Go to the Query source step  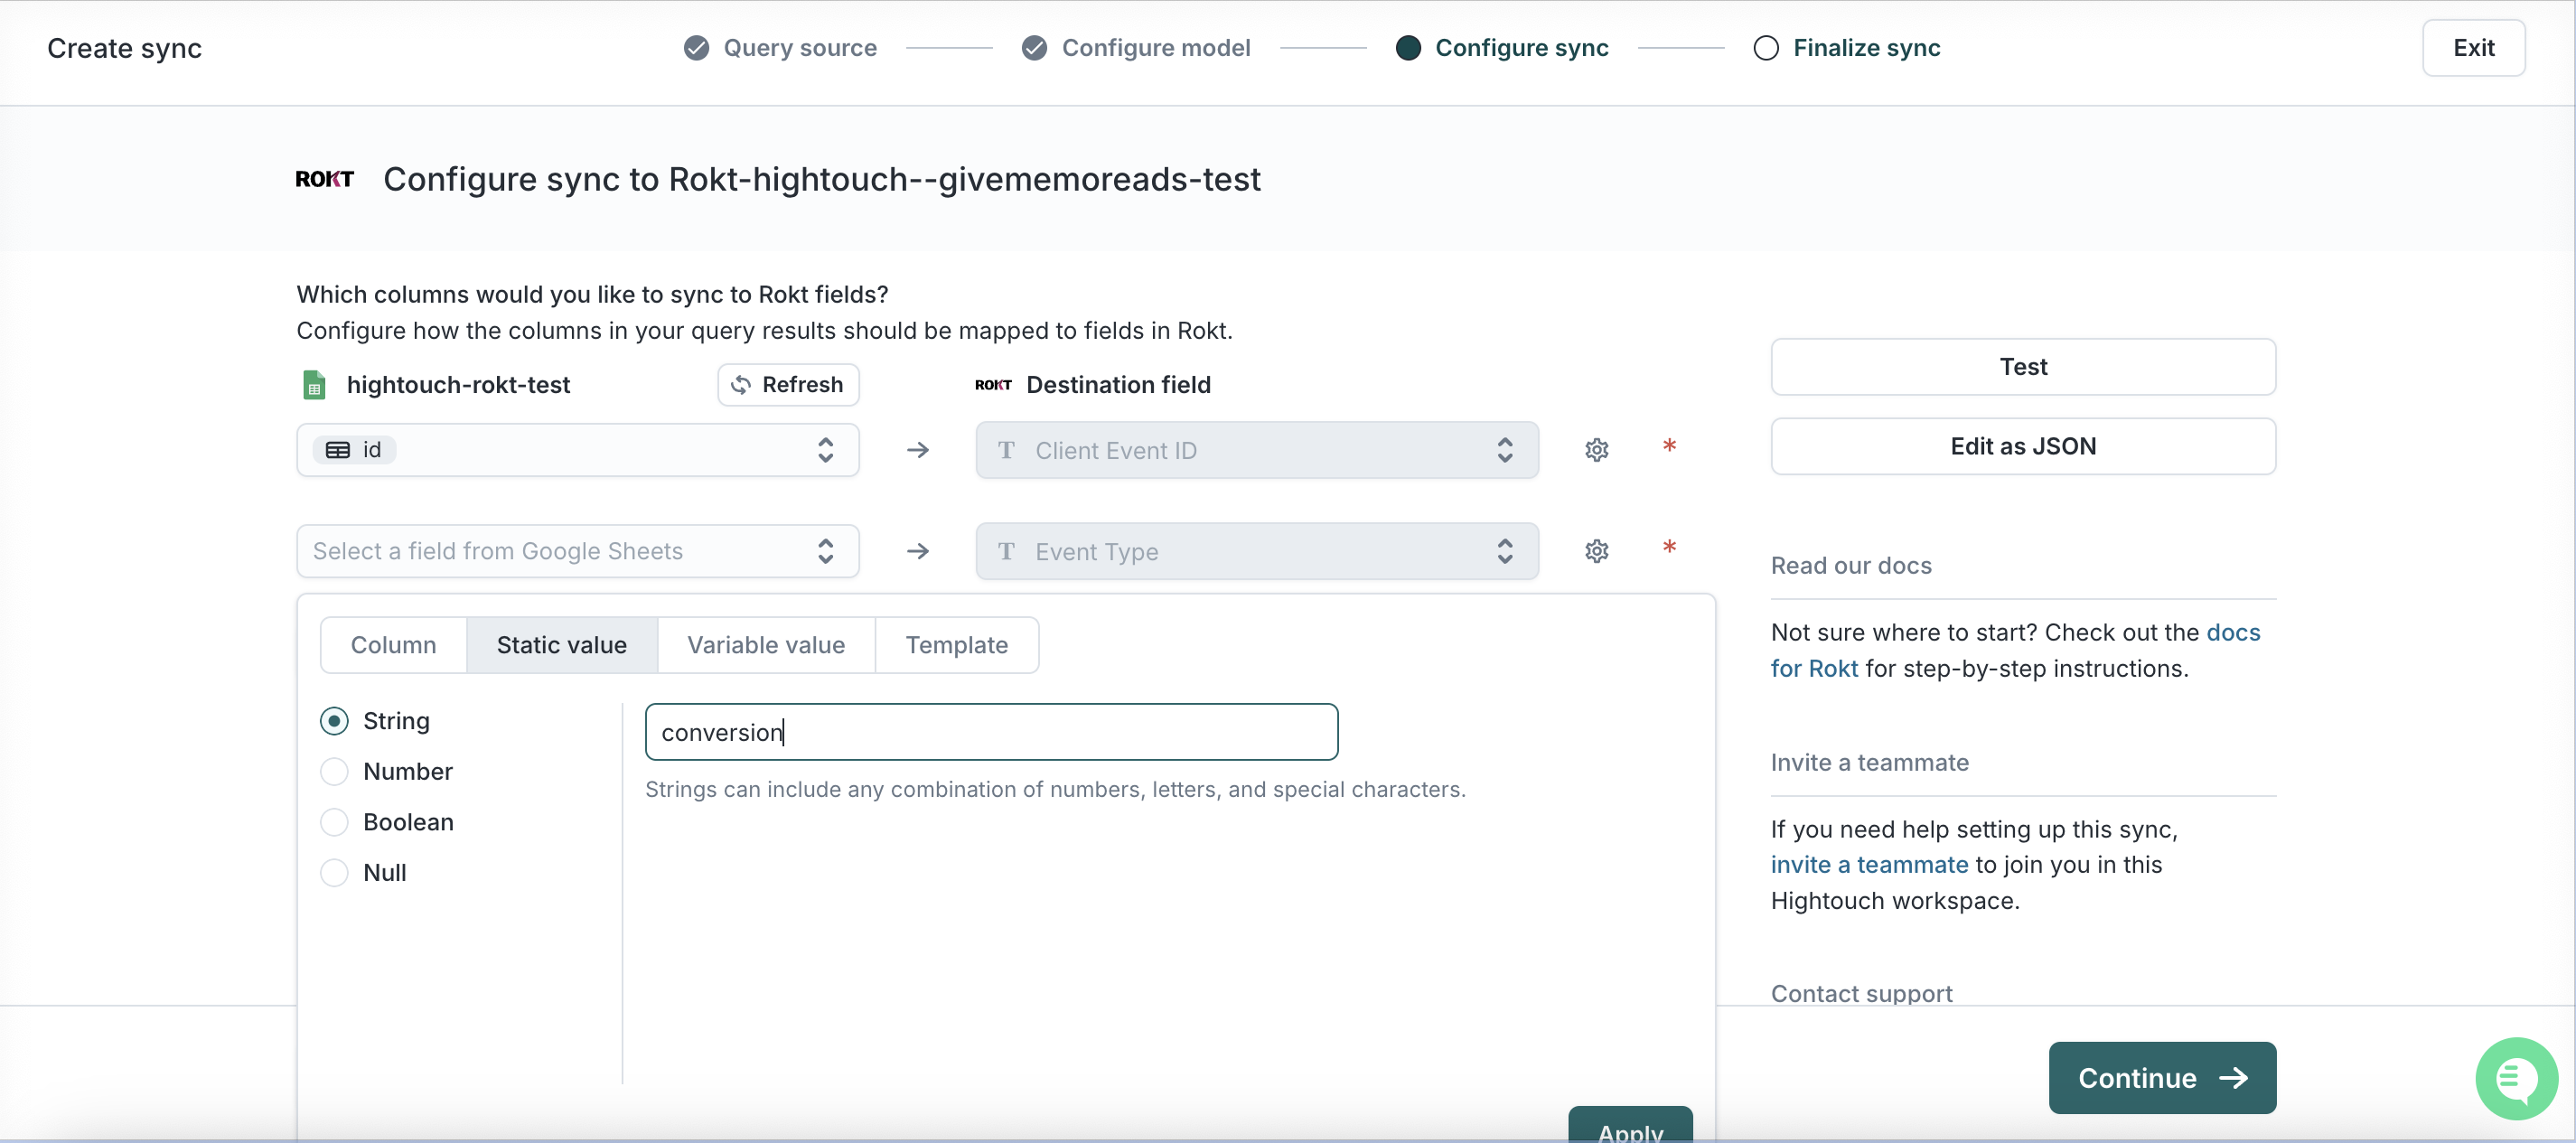click(x=800, y=48)
